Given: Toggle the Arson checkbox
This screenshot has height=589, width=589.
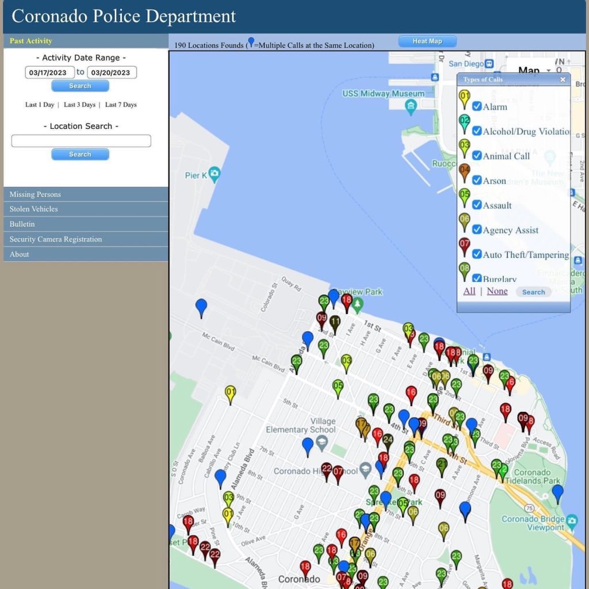Looking at the screenshot, I should pos(477,180).
